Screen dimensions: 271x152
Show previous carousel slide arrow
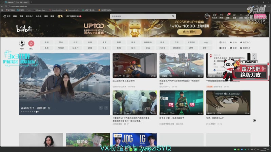101,108
